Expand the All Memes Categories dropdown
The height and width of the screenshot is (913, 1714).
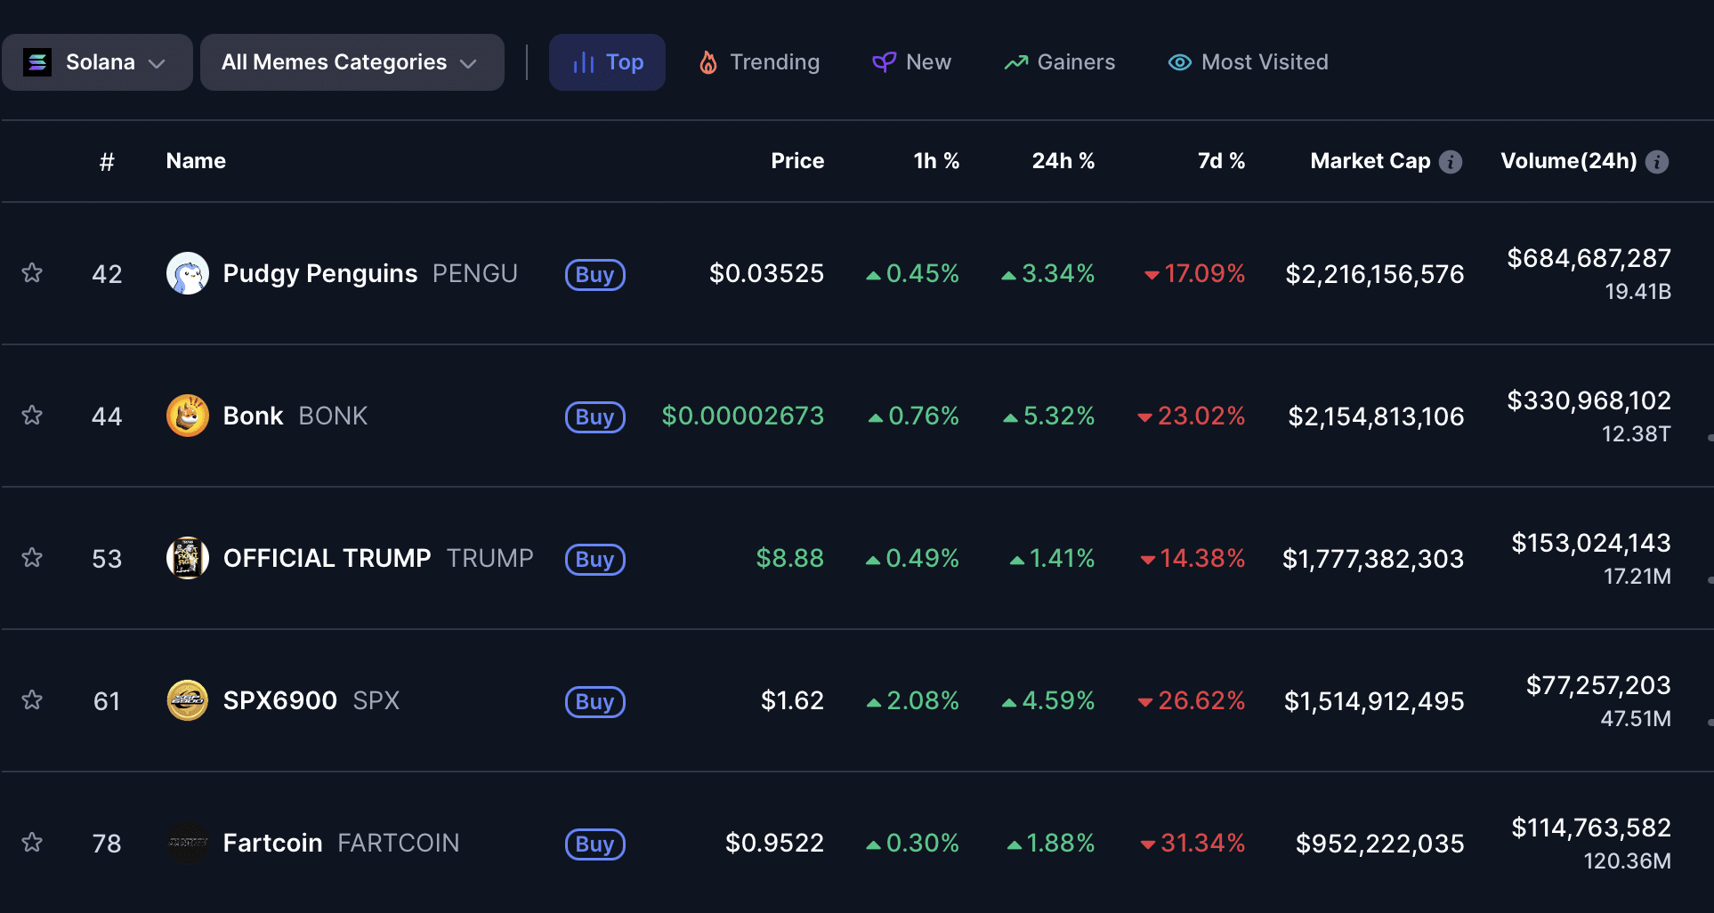352,62
